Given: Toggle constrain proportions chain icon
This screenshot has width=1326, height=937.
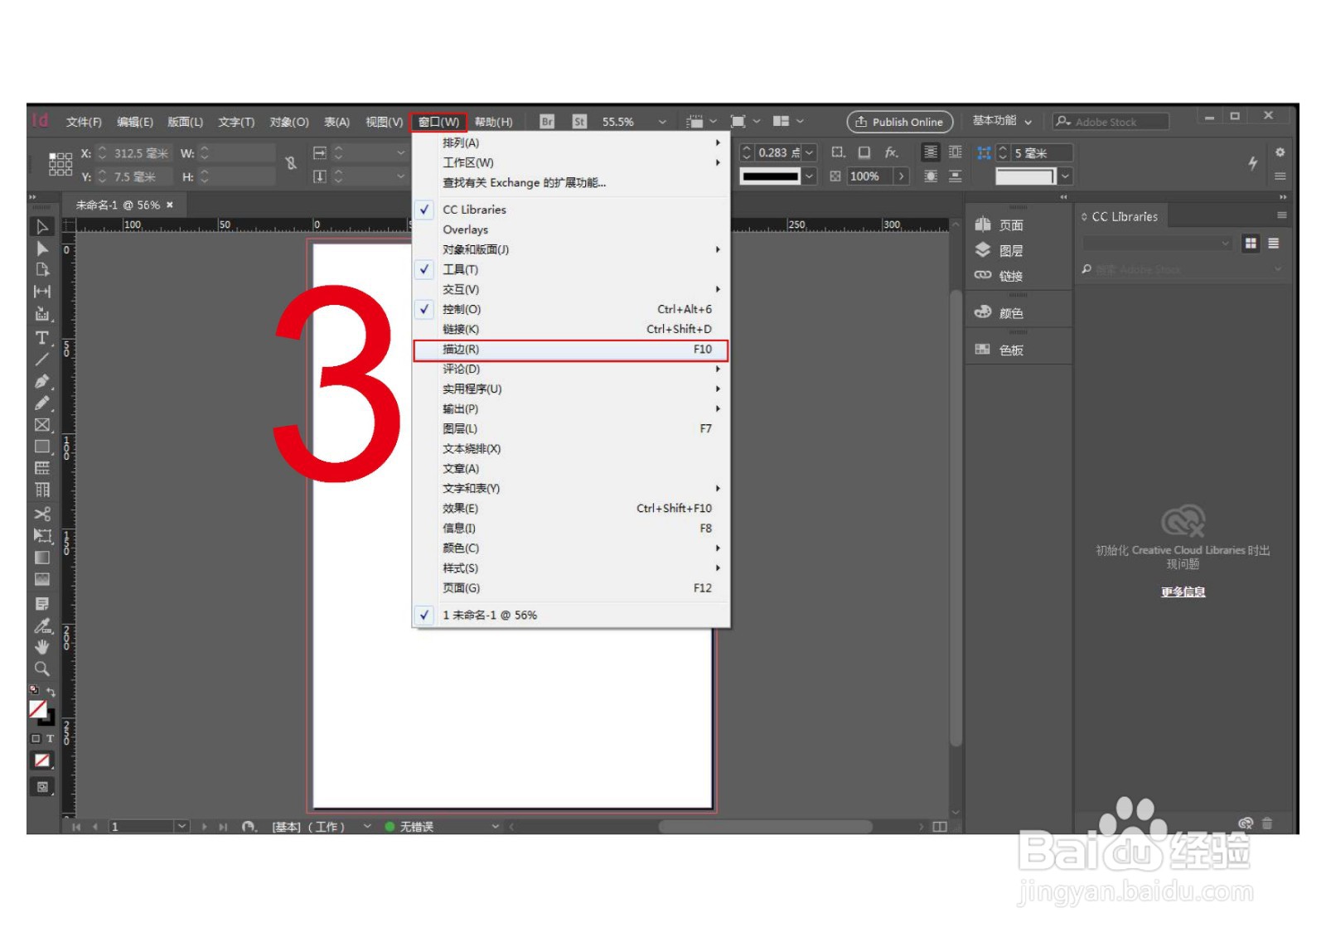Looking at the screenshot, I should tap(291, 164).
